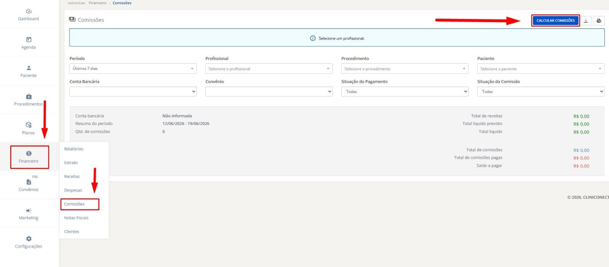The height and width of the screenshot is (267, 609).
Task: Click the Qtd. de comissões label
Action: click(92, 131)
